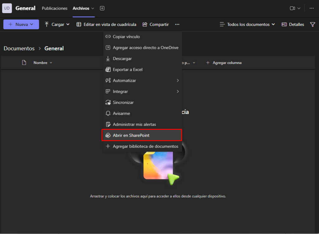Click Editar en vista de cuadrícula
This screenshot has width=319, height=234.
point(106,25)
